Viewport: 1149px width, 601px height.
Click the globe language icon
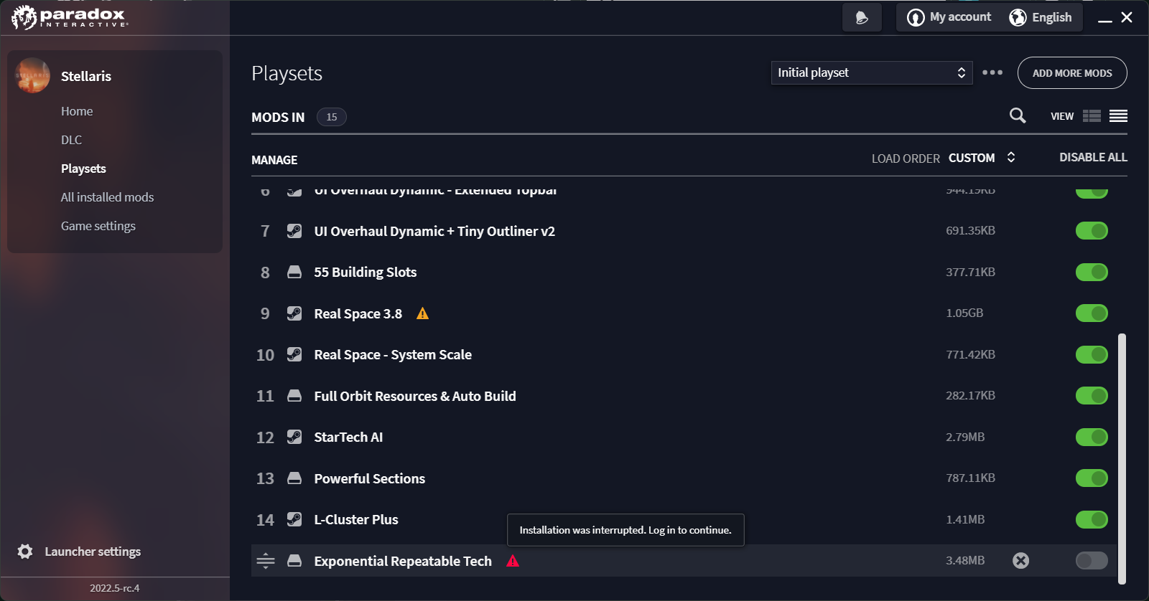(1018, 17)
